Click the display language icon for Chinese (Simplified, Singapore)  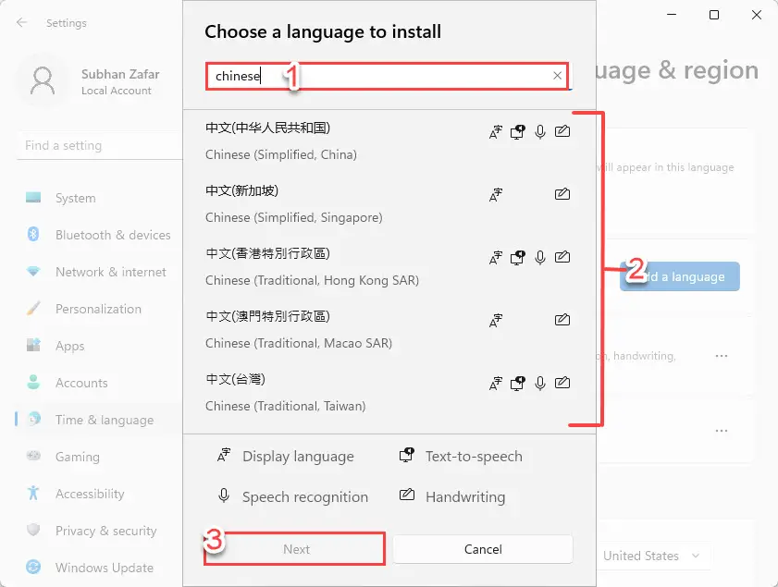[495, 194]
